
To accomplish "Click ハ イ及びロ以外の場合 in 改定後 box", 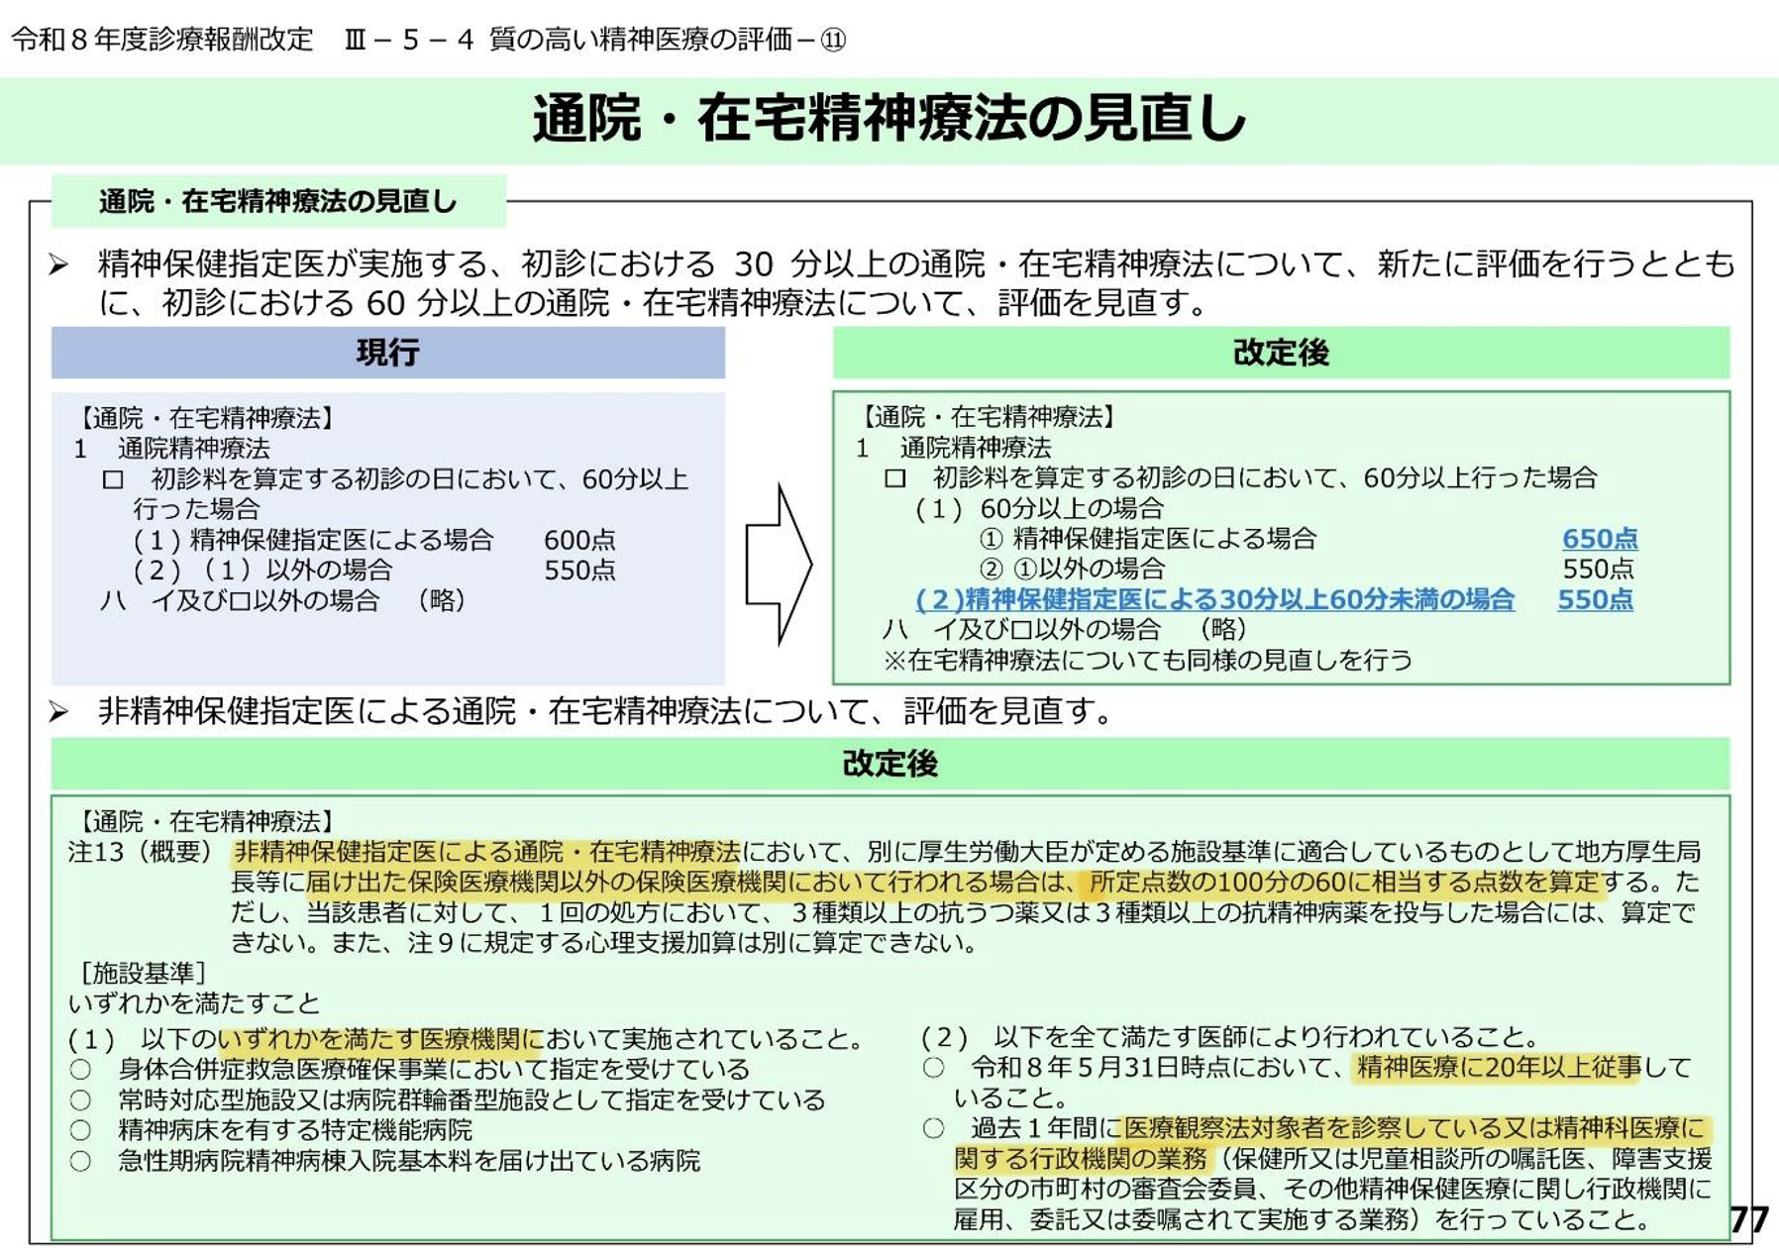I will tap(1064, 630).
